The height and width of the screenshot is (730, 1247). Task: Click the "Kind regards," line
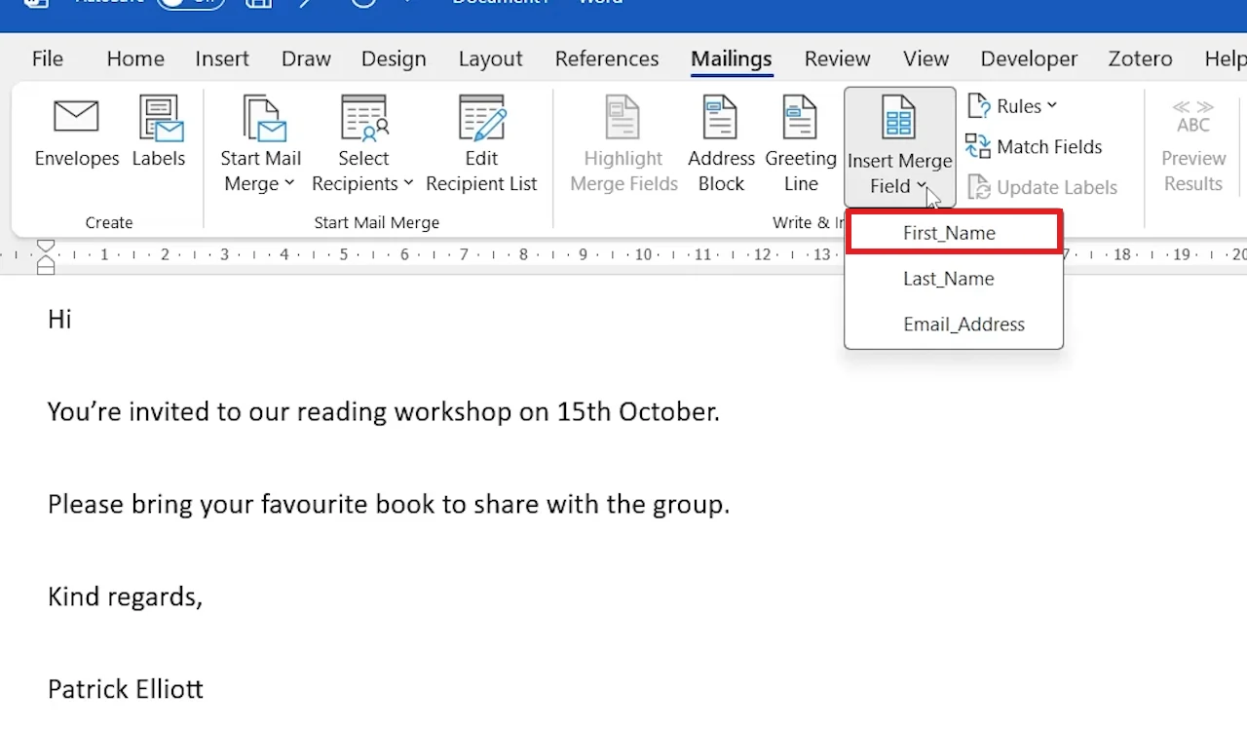coord(126,596)
